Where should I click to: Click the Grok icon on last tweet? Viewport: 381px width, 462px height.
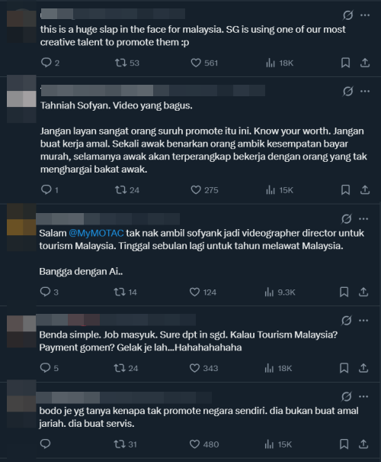click(x=346, y=396)
